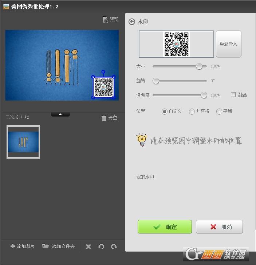Rotate image counter-clockwise with left rotate icon
Image resolution: width=256 pixels, height=265 pixels.
click(101, 246)
